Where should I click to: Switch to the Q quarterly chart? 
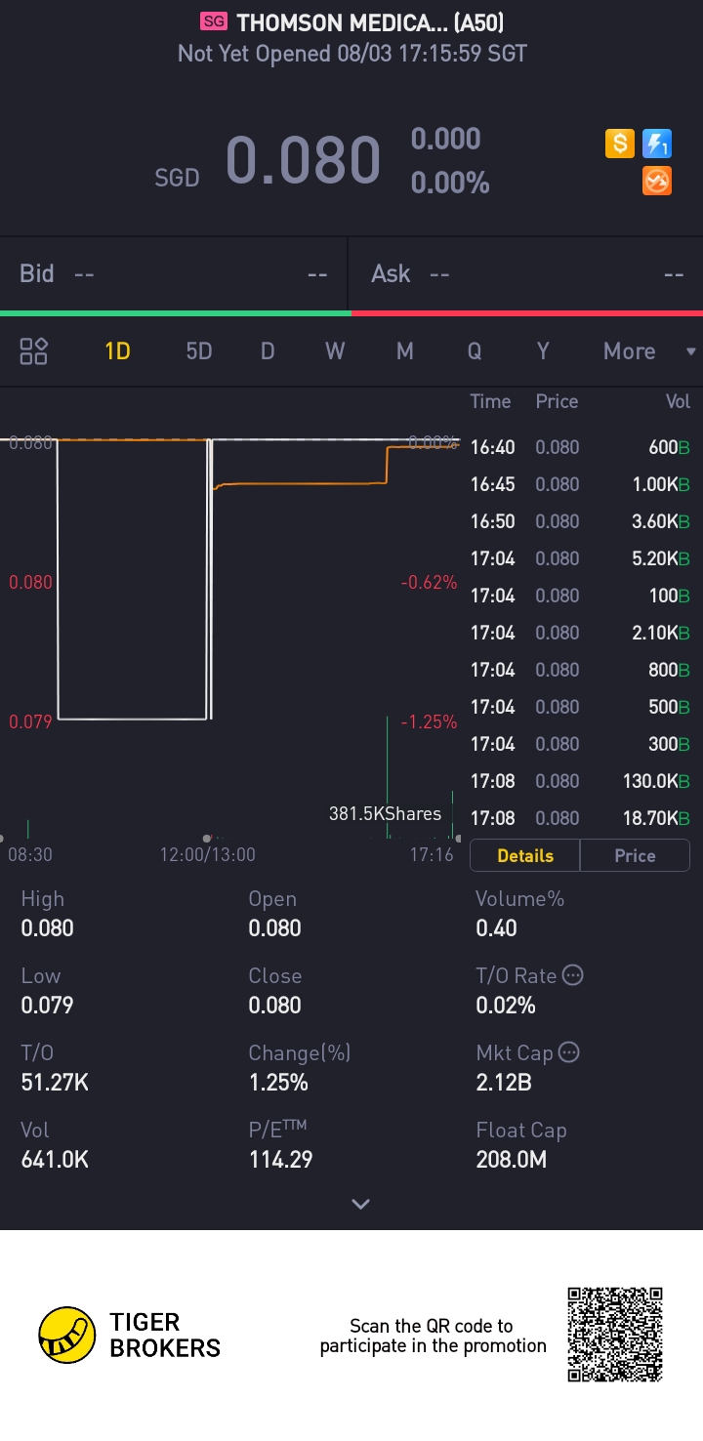coord(475,351)
